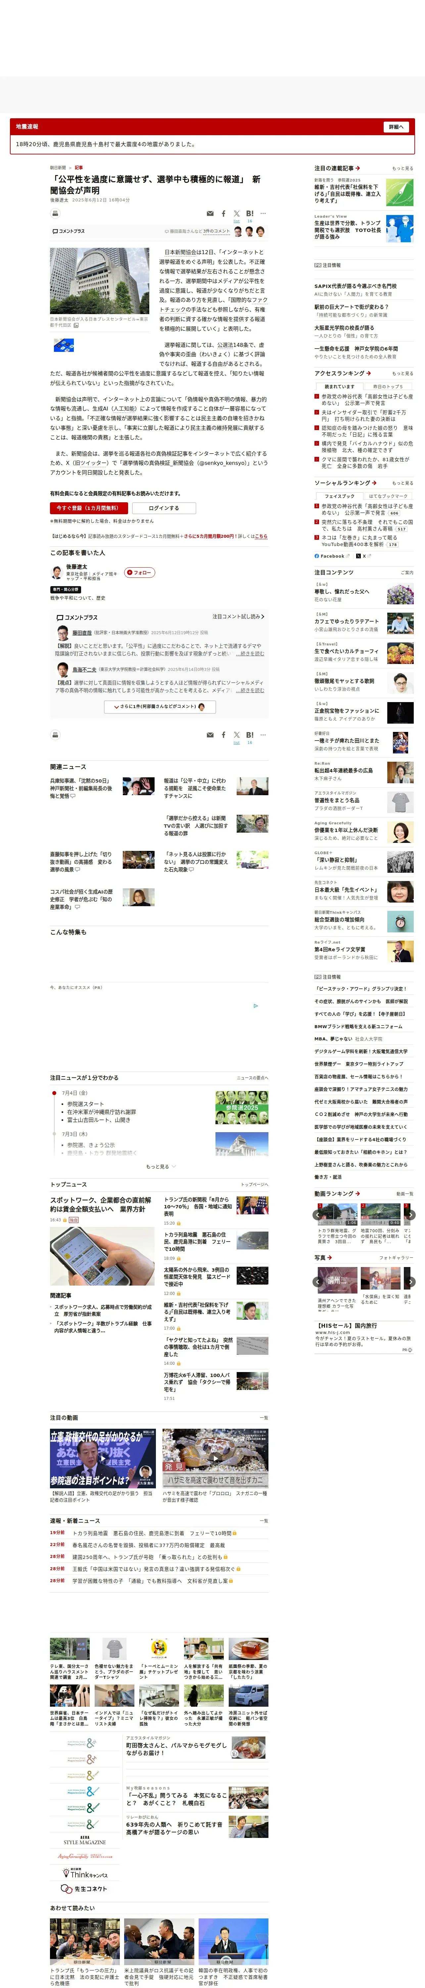Open 先生コネクト logo link

coord(84,1889)
